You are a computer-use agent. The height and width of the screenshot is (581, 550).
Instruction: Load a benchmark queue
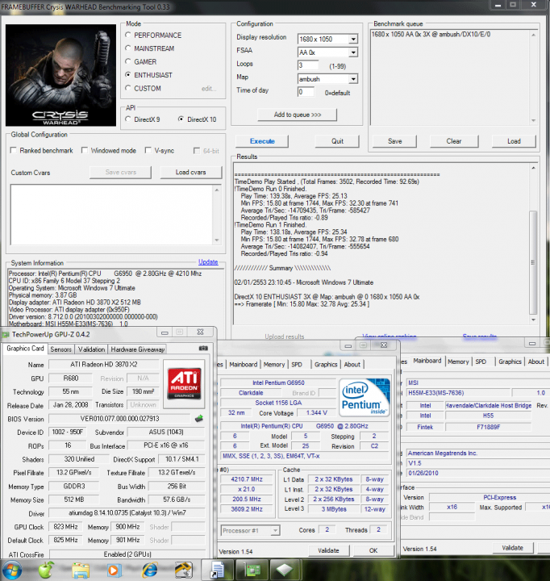[514, 141]
